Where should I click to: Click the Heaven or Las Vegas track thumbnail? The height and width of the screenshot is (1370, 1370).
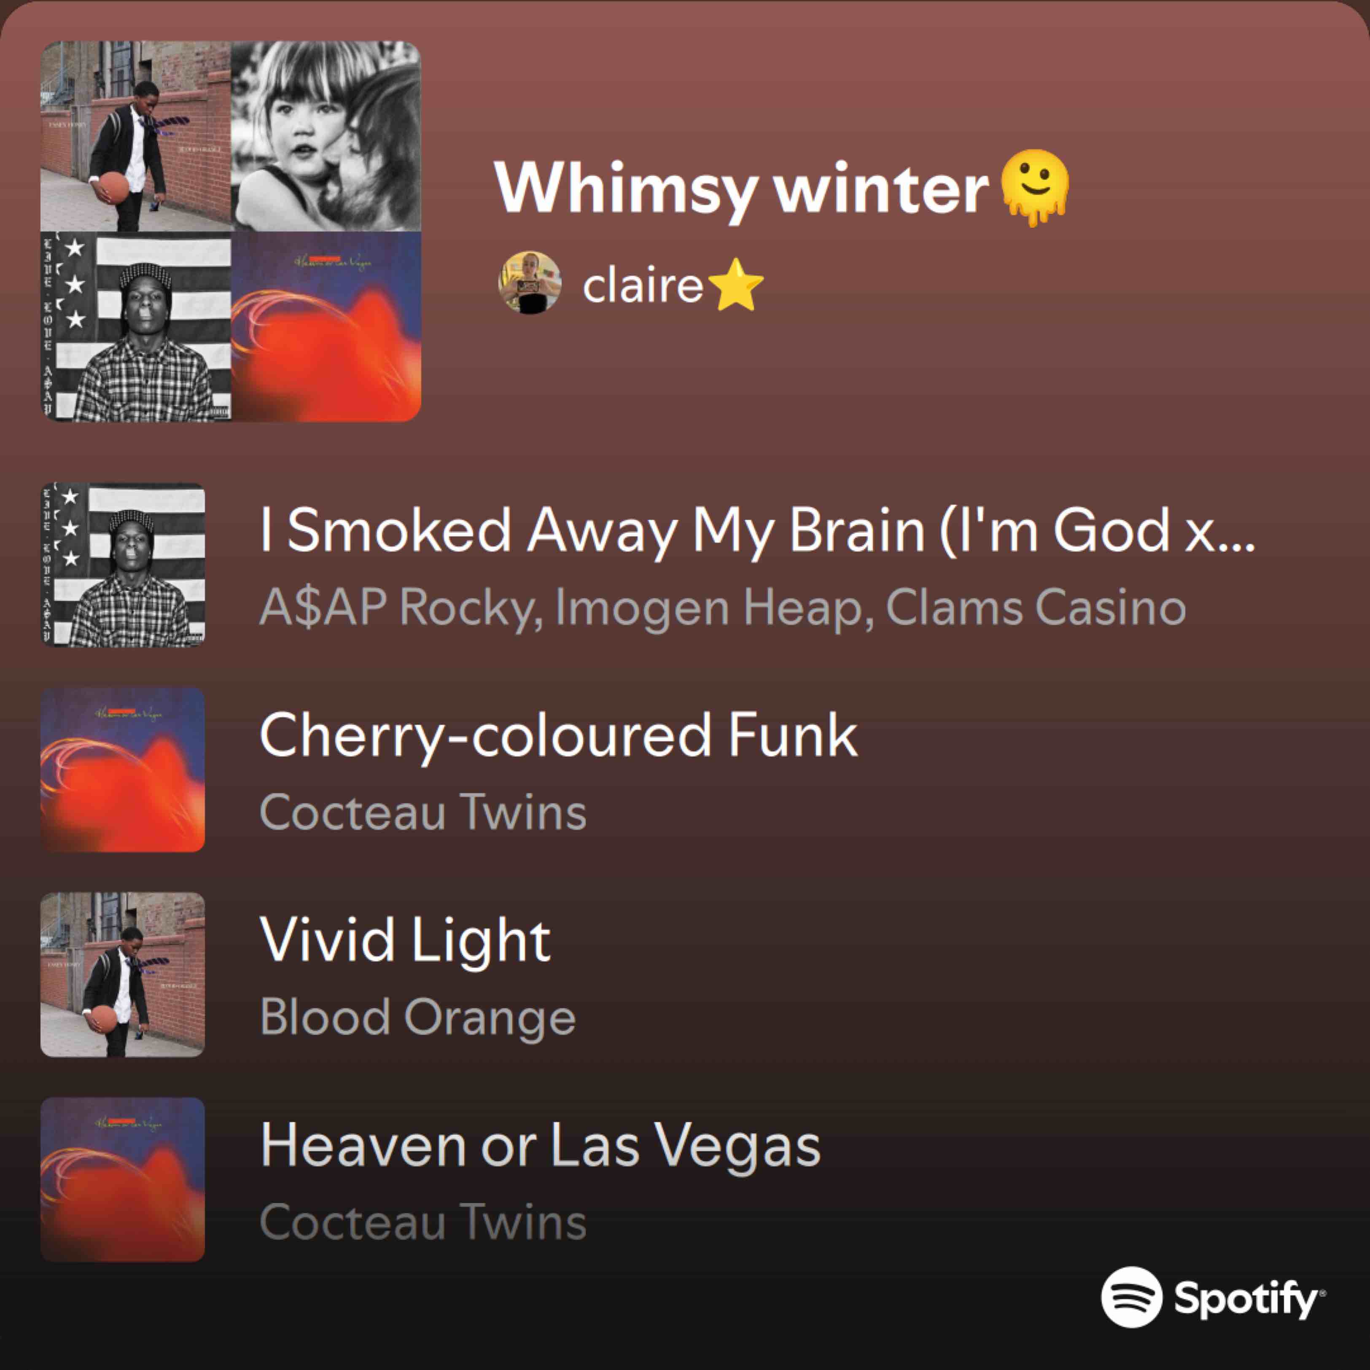[x=123, y=1179]
